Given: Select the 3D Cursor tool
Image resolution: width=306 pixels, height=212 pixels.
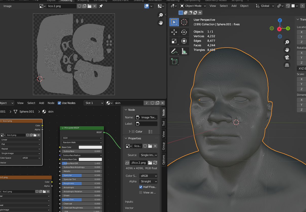Looking at the screenshot, I should coord(184,22).
